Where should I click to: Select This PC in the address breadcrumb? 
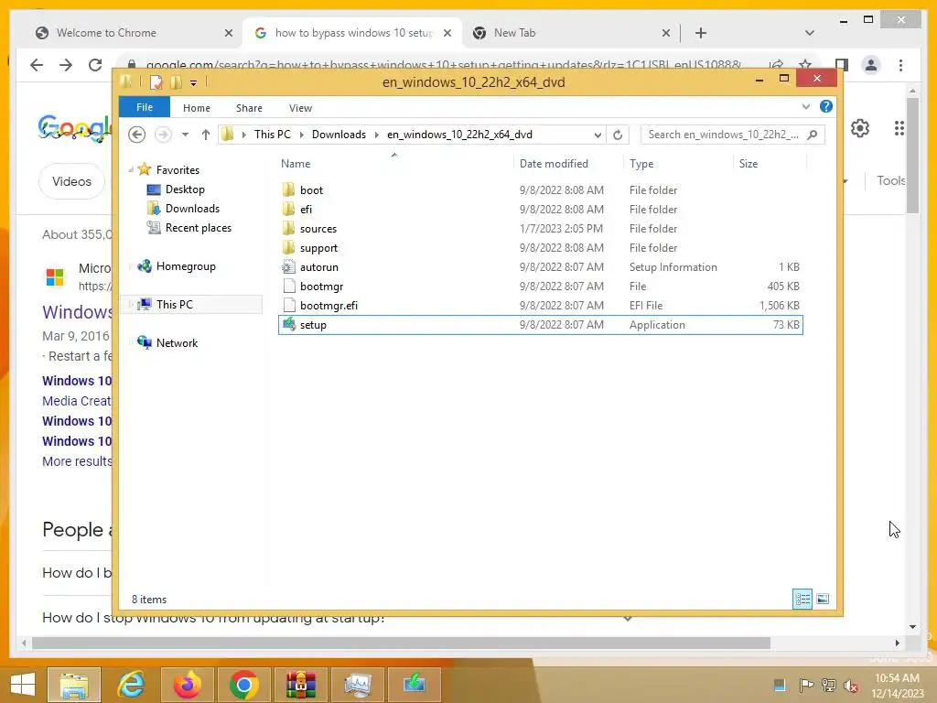[273, 135]
